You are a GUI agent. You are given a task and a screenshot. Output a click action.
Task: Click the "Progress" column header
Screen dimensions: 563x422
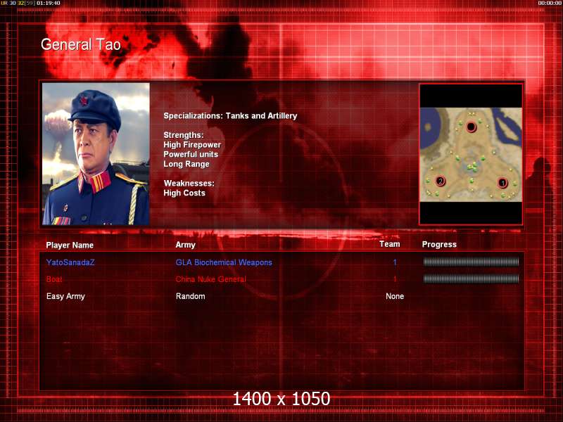pos(439,244)
